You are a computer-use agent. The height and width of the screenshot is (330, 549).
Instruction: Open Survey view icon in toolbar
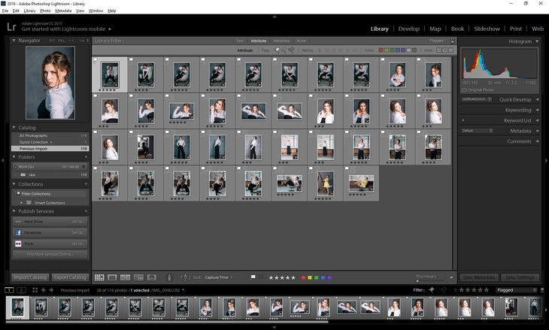point(138,277)
